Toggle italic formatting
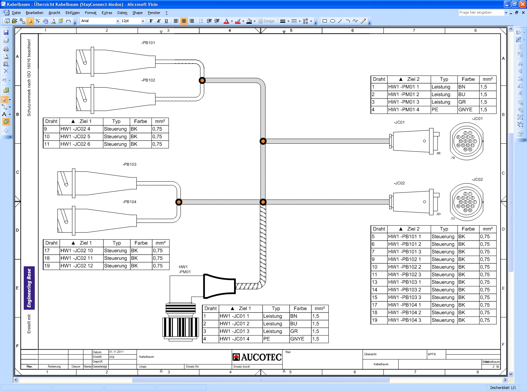The width and height of the screenshot is (527, 391). point(159,21)
